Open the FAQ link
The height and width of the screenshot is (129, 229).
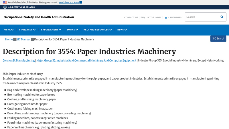click(143, 17)
